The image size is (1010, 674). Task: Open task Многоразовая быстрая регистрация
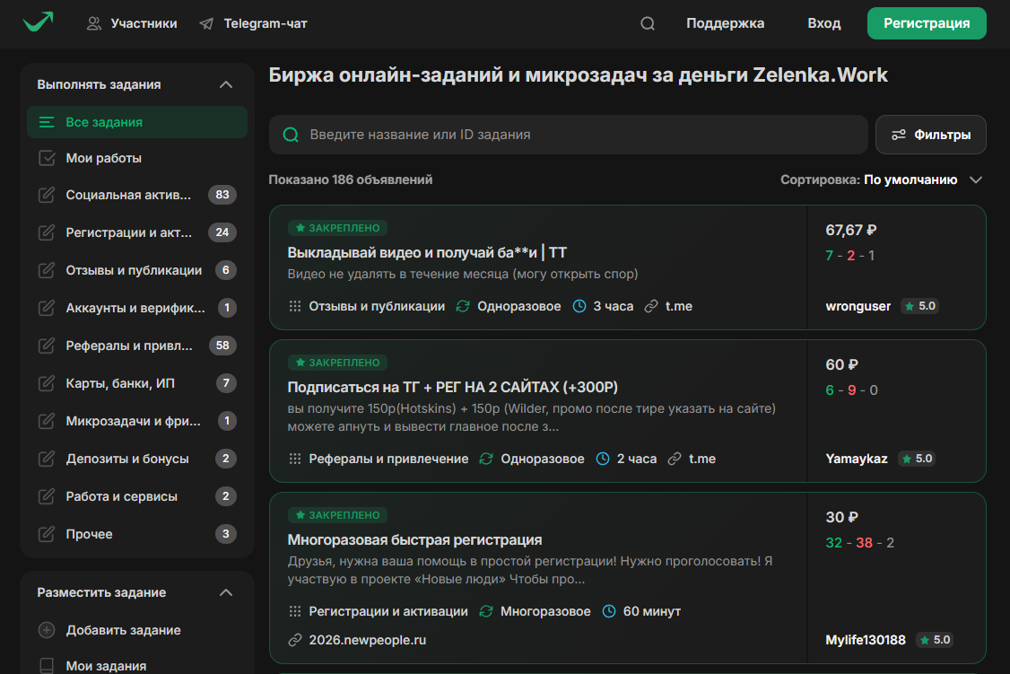tap(414, 540)
